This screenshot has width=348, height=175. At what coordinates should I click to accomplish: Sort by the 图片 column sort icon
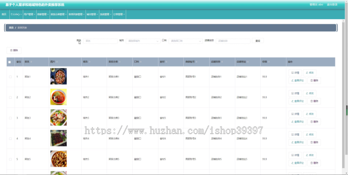pyautogui.click(x=57, y=62)
